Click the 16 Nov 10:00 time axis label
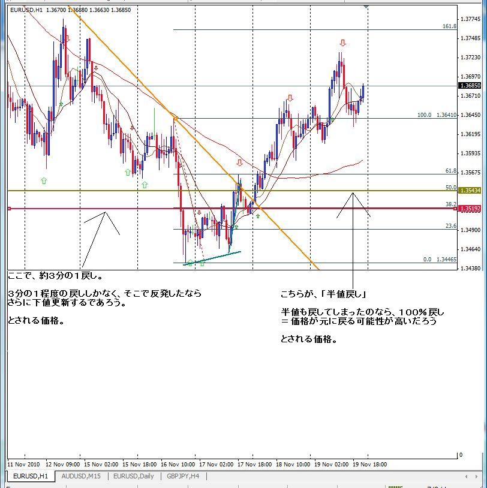Viewport: 487px width, 488px height. click(178, 464)
